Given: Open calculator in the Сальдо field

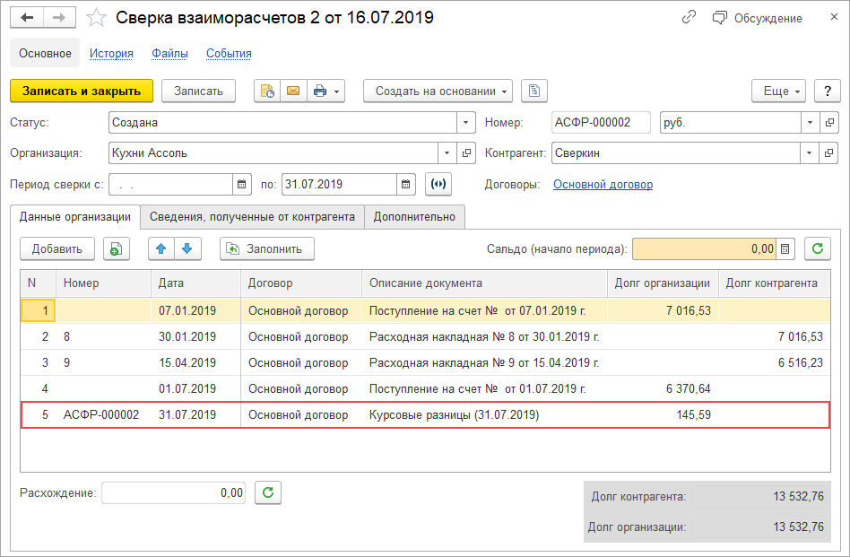Looking at the screenshot, I should pyautogui.click(x=786, y=248).
